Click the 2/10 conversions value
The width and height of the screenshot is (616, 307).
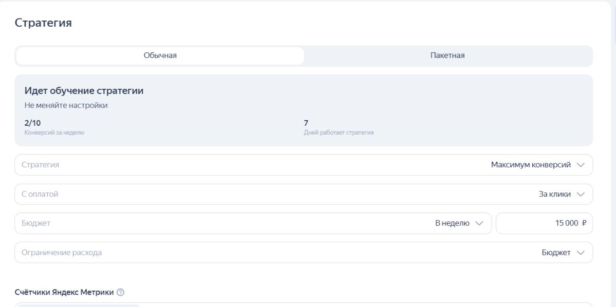coord(32,123)
